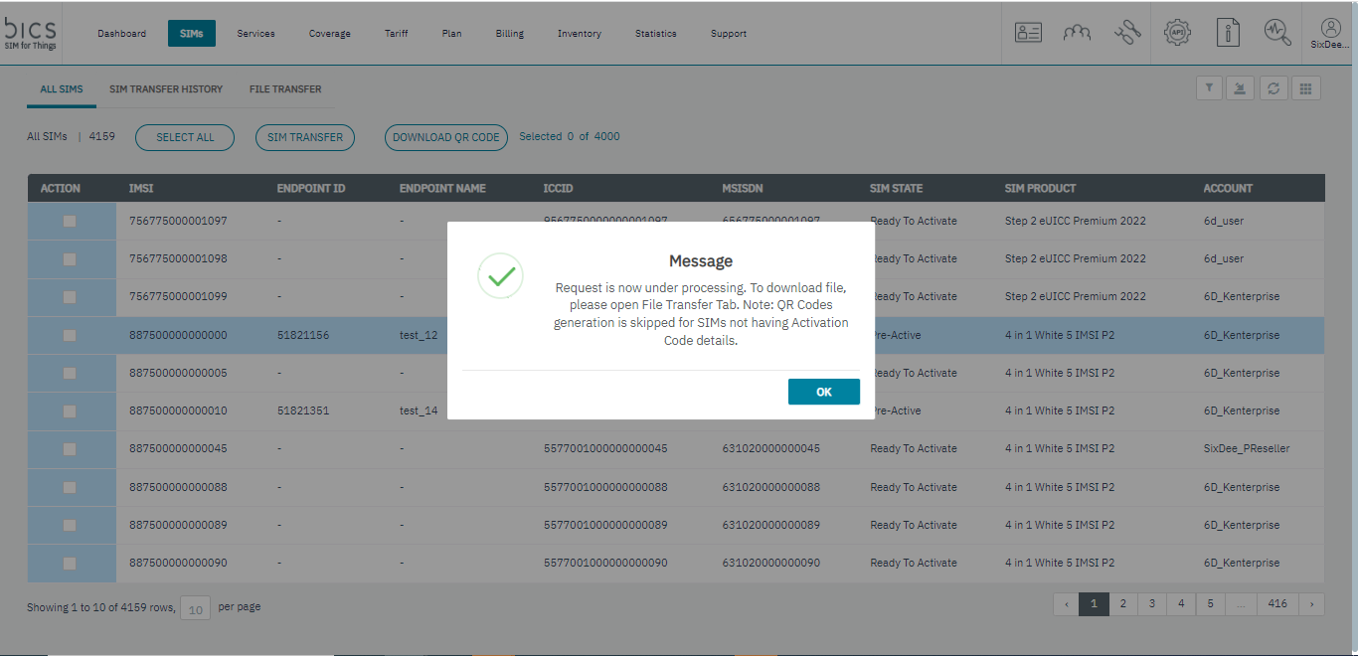Click the refresh table icon
The height and width of the screenshot is (656, 1358).
pos(1273,88)
